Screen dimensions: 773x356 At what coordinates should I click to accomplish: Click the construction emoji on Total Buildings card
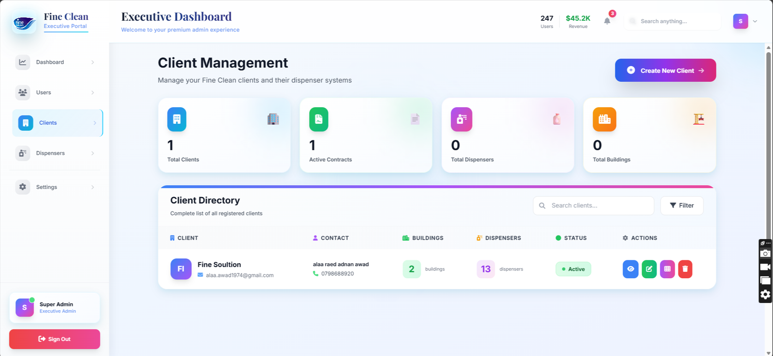click(699, 119)
